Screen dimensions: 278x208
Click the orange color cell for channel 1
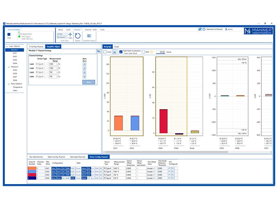click(x=32, y=168)
